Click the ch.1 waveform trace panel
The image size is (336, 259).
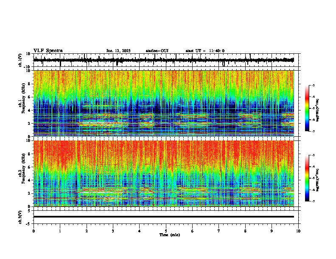166,60
